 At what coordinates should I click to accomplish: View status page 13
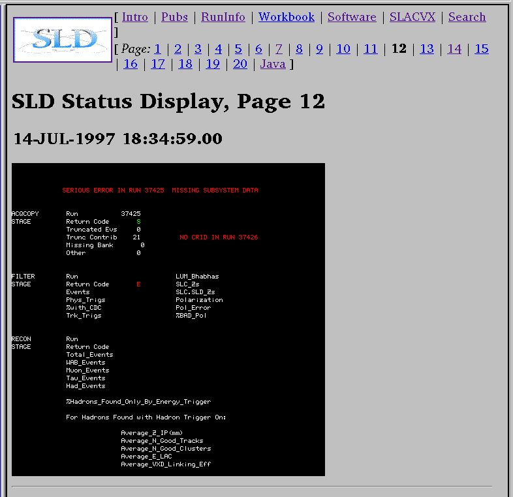427,49
